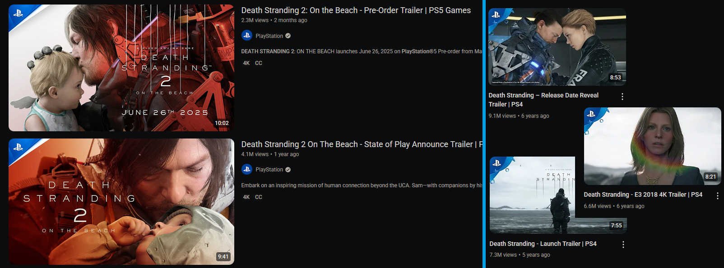Click '4.1M views • 1 year ago' text

tap(270, 154)
